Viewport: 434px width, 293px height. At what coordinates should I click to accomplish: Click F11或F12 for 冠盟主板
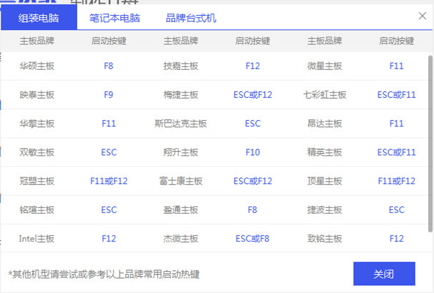108,181
